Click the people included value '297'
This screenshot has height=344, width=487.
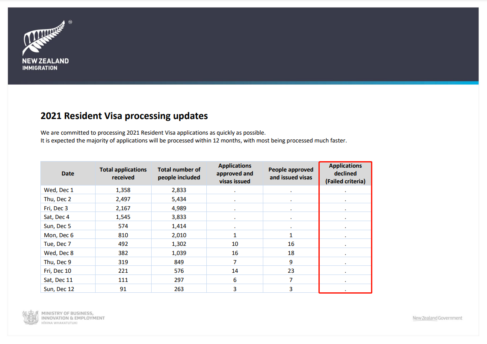coord(179,280)
